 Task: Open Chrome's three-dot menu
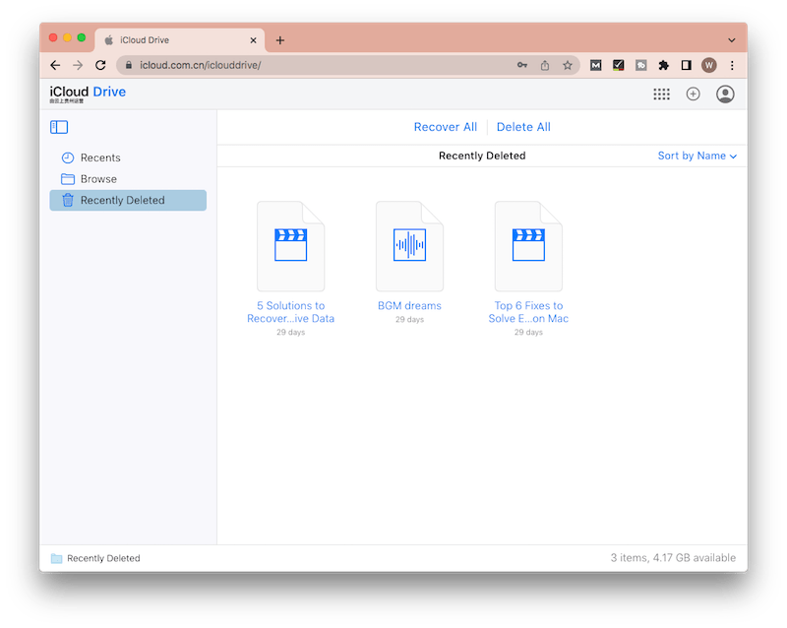732,65
